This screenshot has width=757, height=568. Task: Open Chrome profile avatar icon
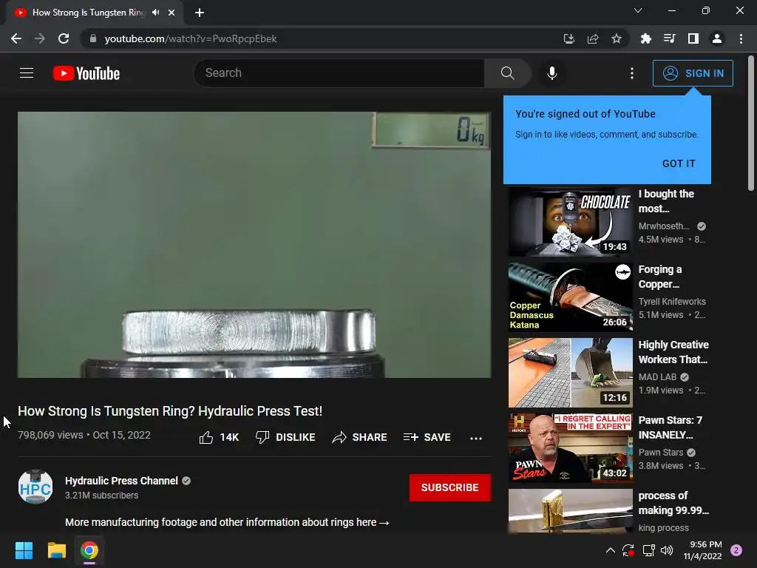pyautogui.click(x=717, y=38)
